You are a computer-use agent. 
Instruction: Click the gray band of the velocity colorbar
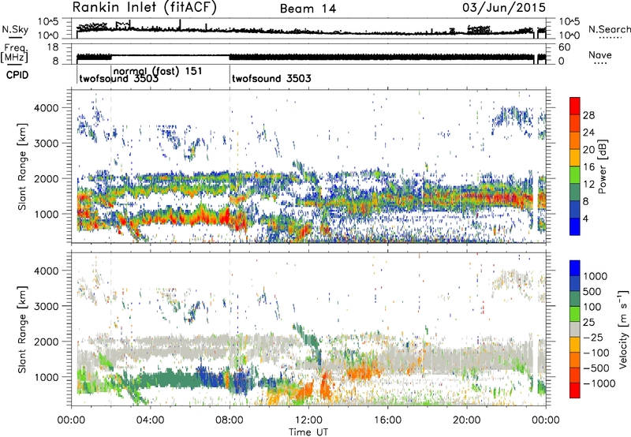(575, 329)
